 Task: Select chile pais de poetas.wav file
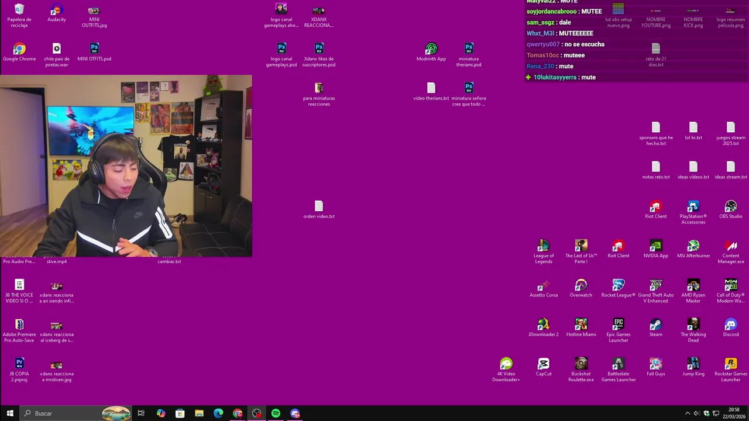coord(57,54)
